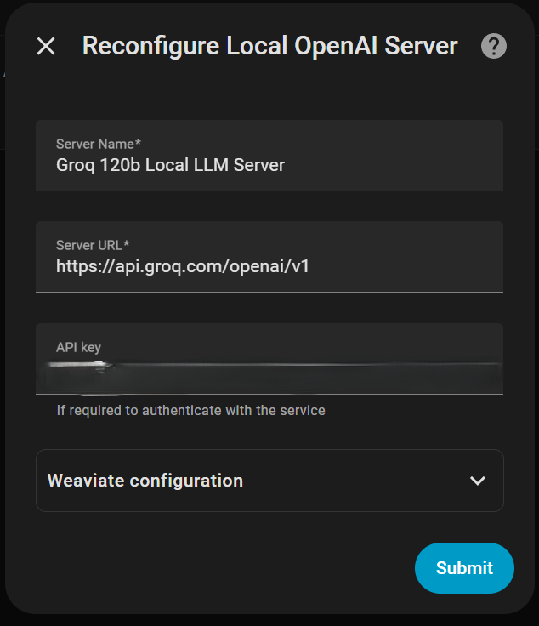Place cursor at "v1" ending the Server URL

[300, 266]
